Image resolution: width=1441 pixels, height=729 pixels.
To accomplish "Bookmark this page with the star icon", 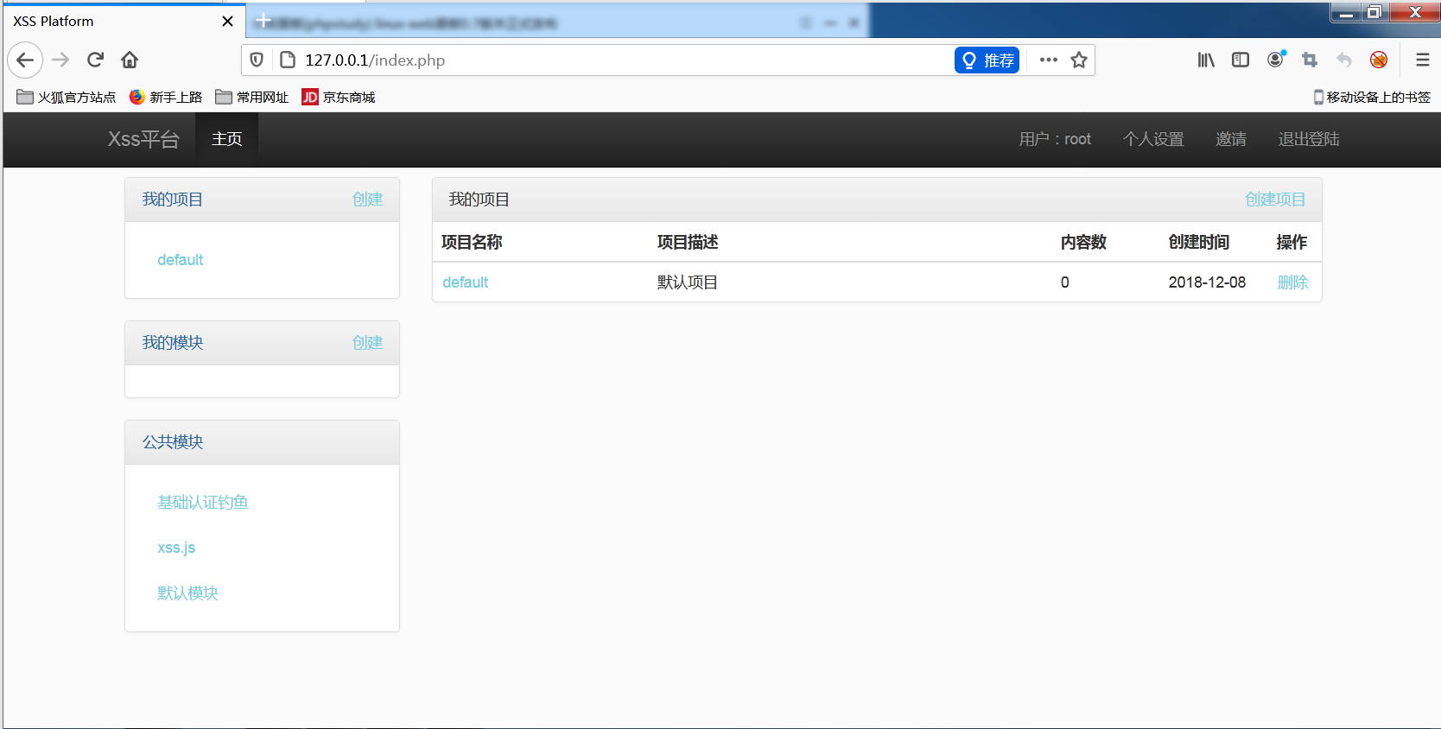I will (x=1079, y=60).
